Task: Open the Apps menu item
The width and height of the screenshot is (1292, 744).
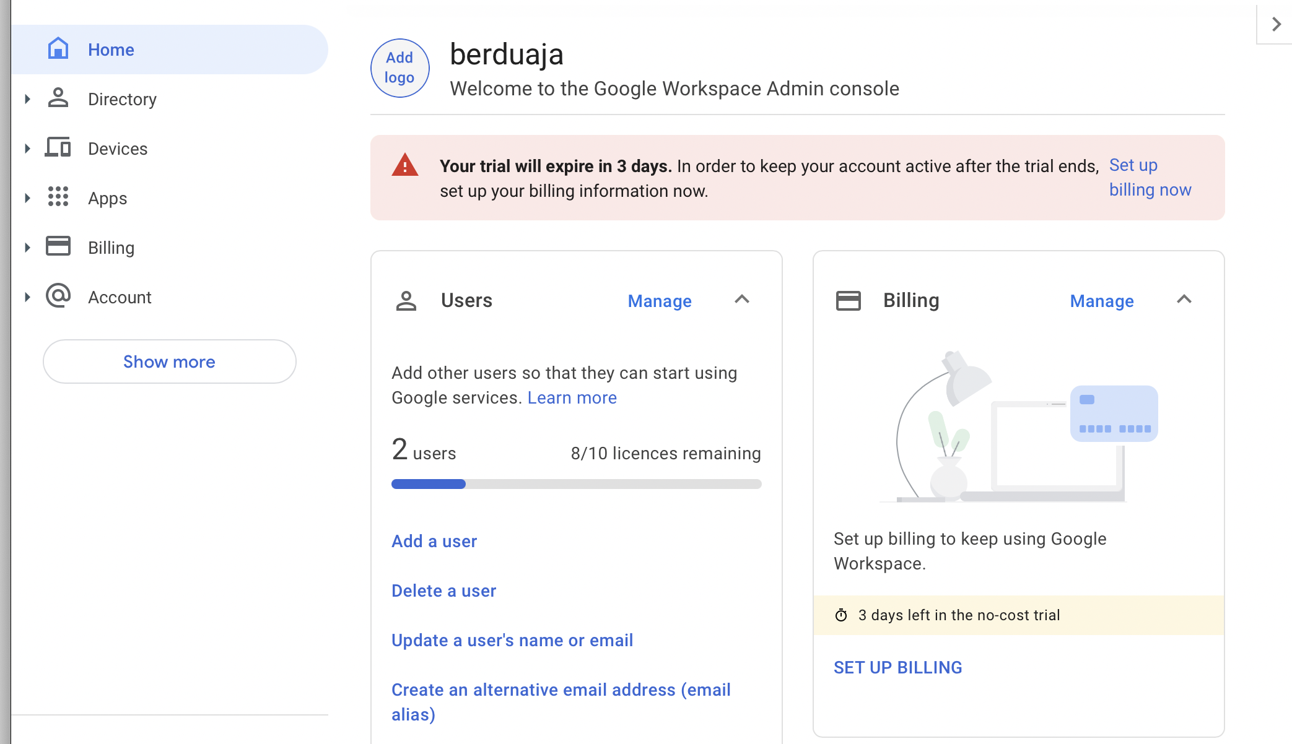Action: coord(107,198)
